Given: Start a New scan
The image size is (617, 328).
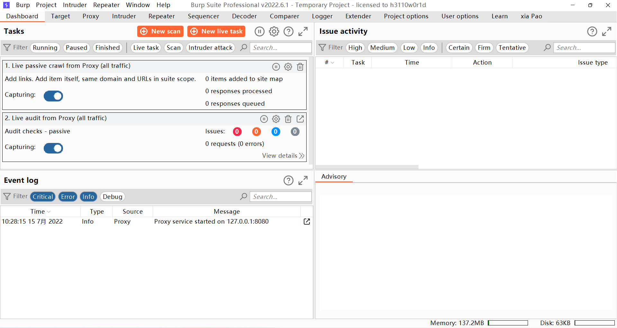Looking at the screenshot, I should 160,31.
